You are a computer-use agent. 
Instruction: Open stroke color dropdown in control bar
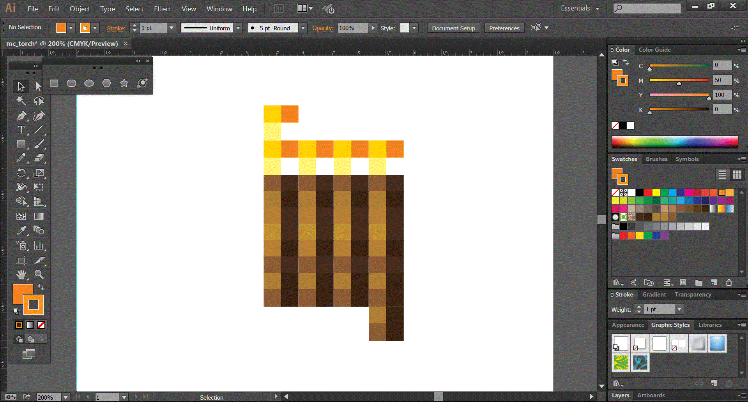(x=95, y=28)
